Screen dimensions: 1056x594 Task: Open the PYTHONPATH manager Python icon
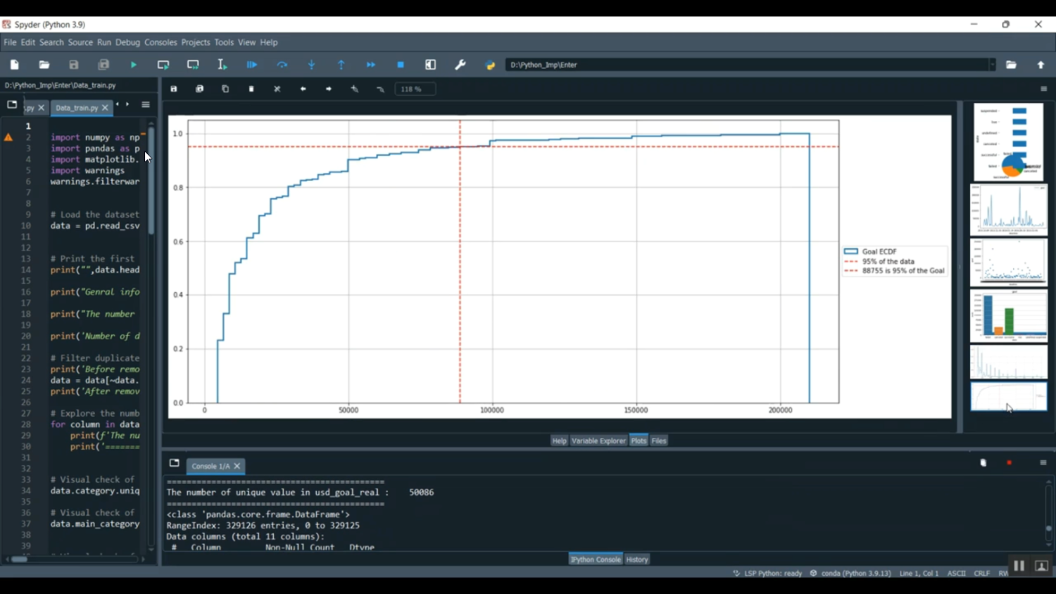click(491, 65)
